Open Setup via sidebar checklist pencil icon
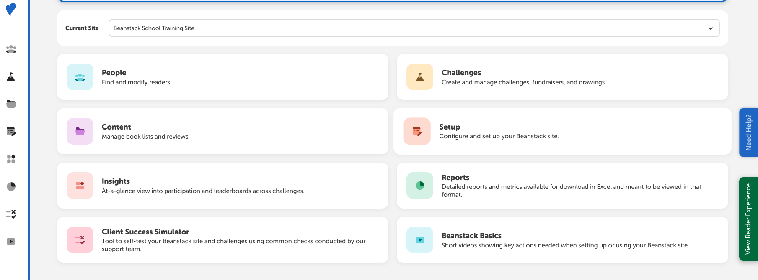The image size is (758, 280). pyautogui.click(x=11, y=132)
